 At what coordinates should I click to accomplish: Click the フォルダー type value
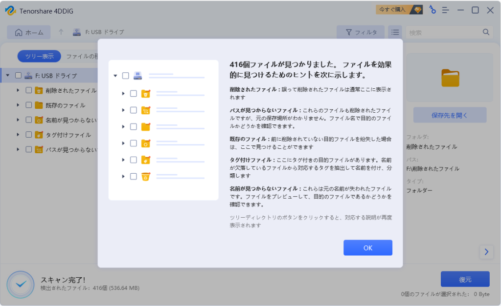(x=419, y=190)
